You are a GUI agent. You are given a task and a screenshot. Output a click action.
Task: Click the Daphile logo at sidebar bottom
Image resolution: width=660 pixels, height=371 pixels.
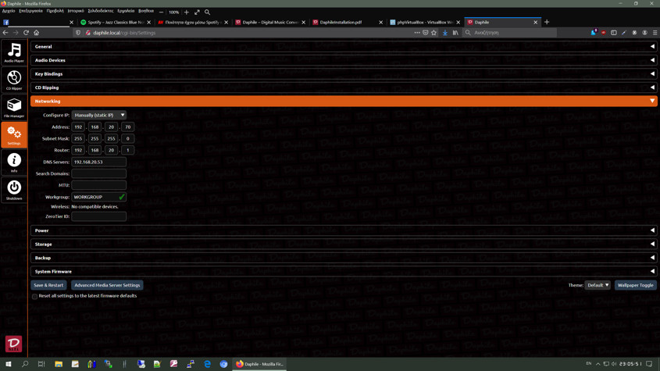pos(13,344)
